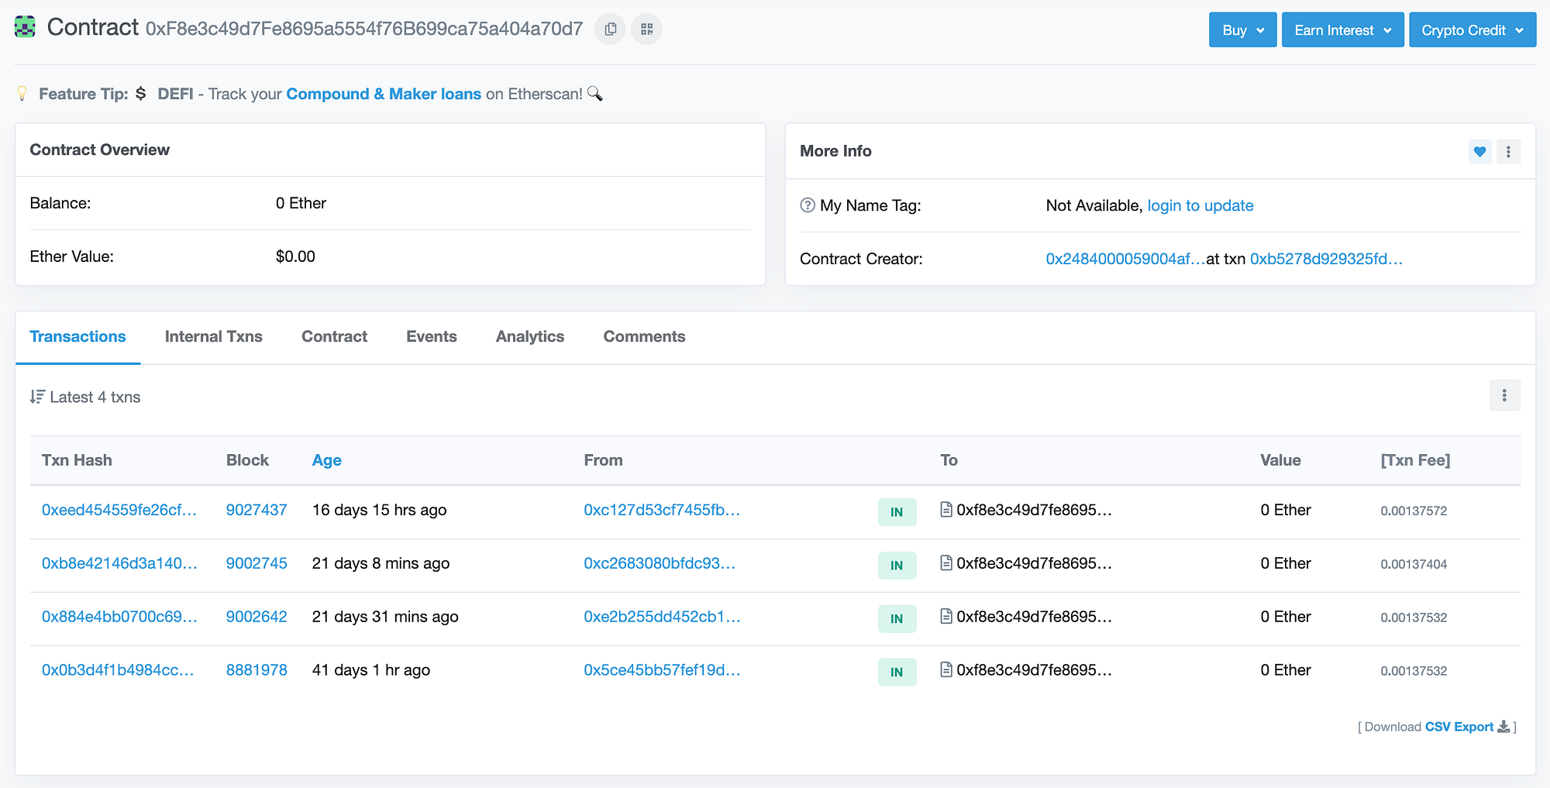1550x788 pixels.
Task: Open transaction hash 0xb8e42146d3a140
Action: point(119,563)
